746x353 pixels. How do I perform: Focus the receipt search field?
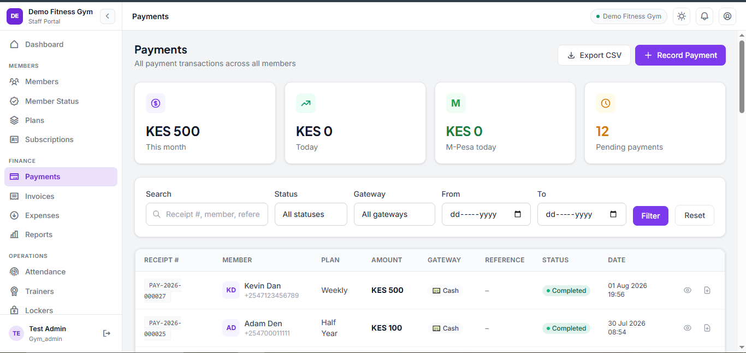point(207,214)
